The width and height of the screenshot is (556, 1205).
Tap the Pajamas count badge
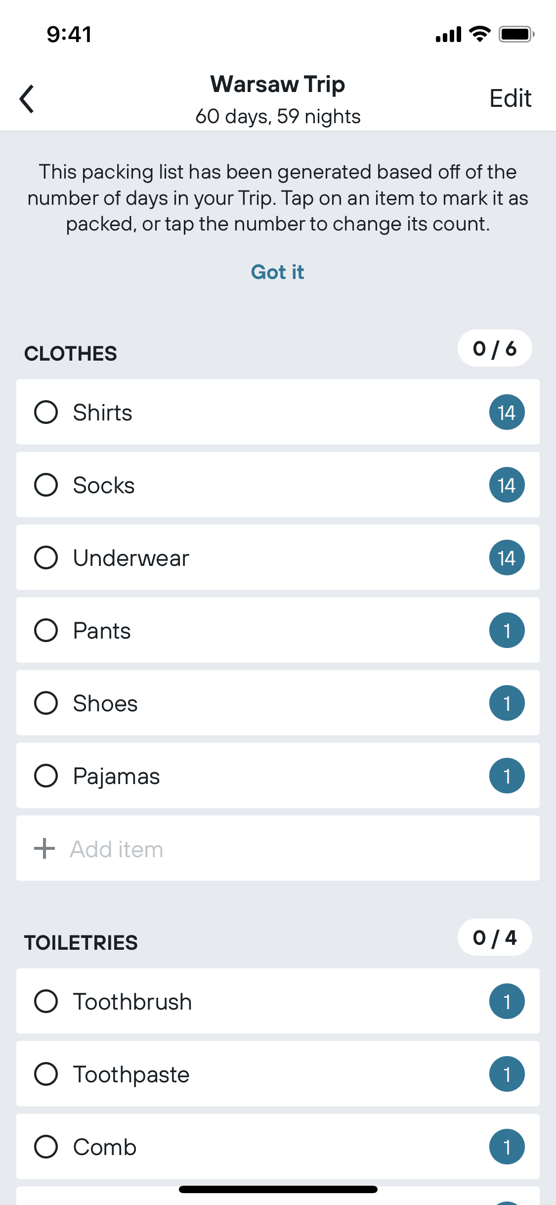click(507, 776)
